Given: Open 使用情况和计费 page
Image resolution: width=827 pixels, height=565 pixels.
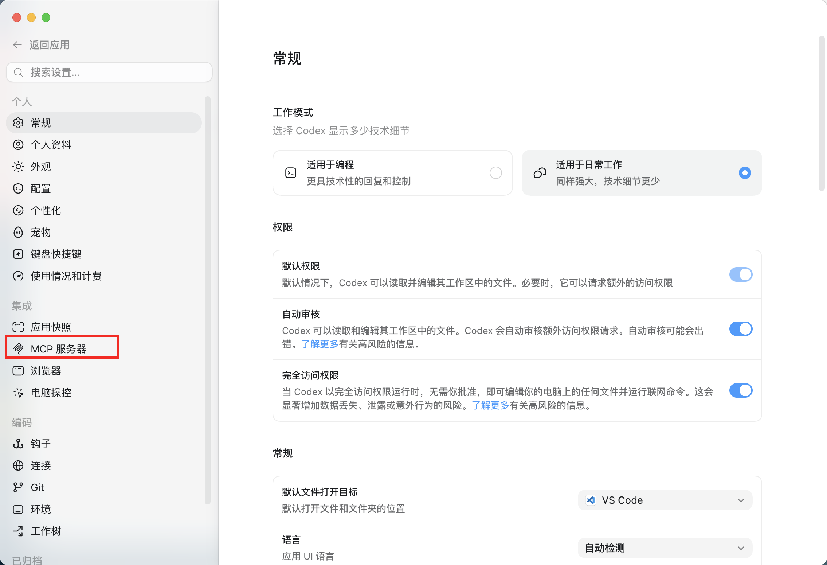Looking at the screenshot, I should (x=104, y=276).
